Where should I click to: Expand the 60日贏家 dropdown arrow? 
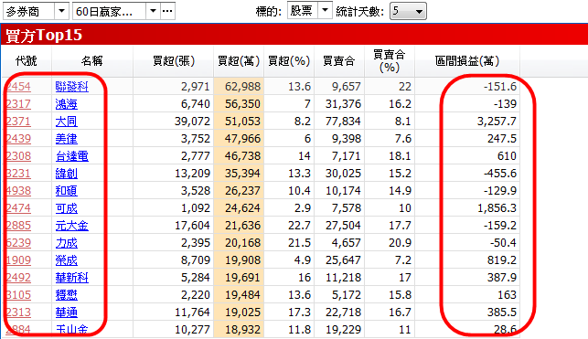click(x=153, y=11)
